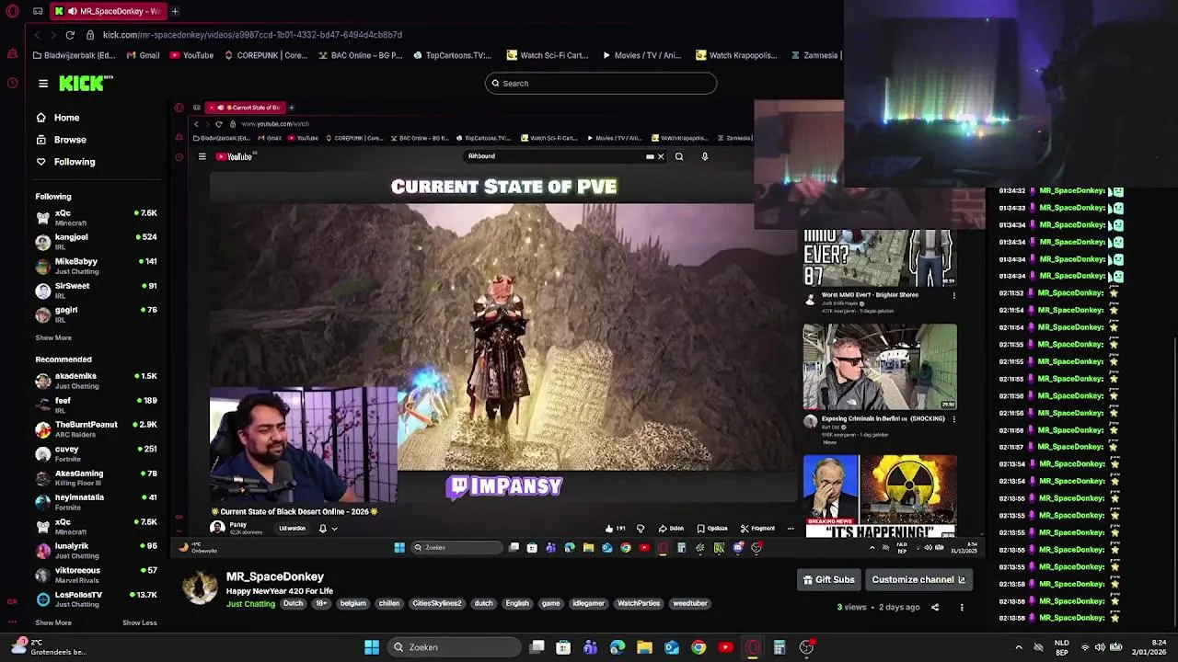Image resolution: width=1178 pixels, height=662 pixels.
Task: Toggle the Kick hamburger sidebar menu
Action: [43, 84]
